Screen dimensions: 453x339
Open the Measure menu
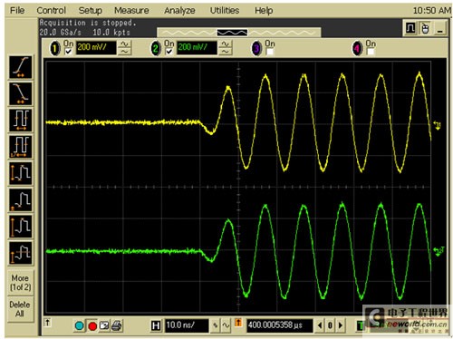click(x=131, y=11)
